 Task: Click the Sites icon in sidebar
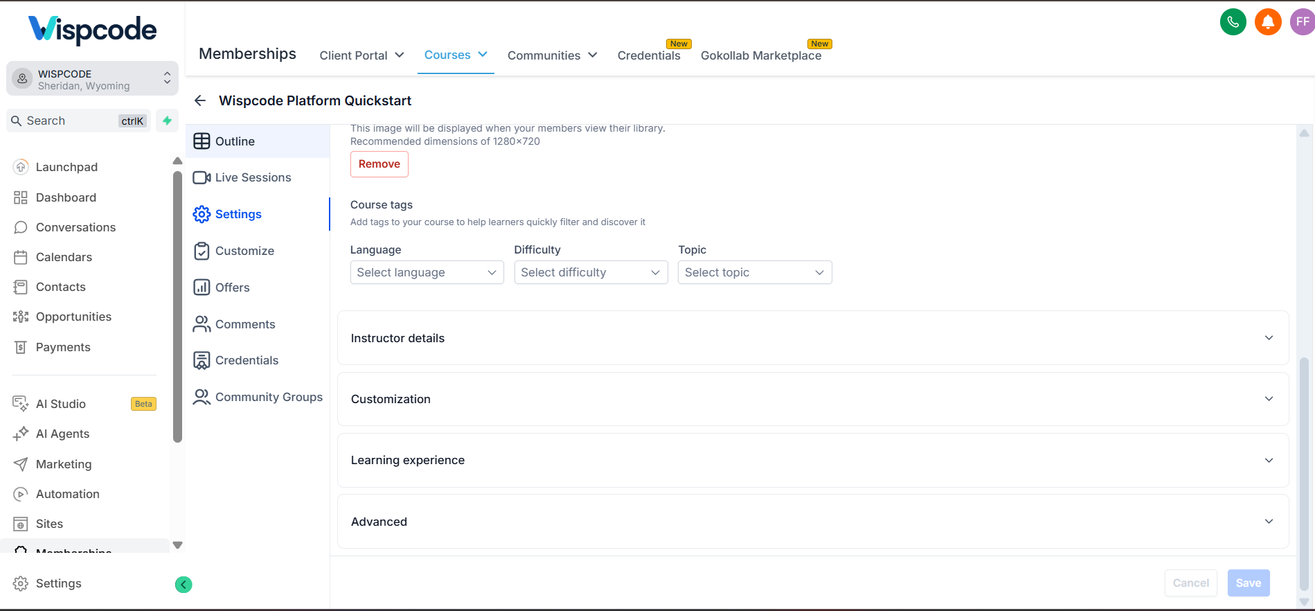[x=21, y=524]
